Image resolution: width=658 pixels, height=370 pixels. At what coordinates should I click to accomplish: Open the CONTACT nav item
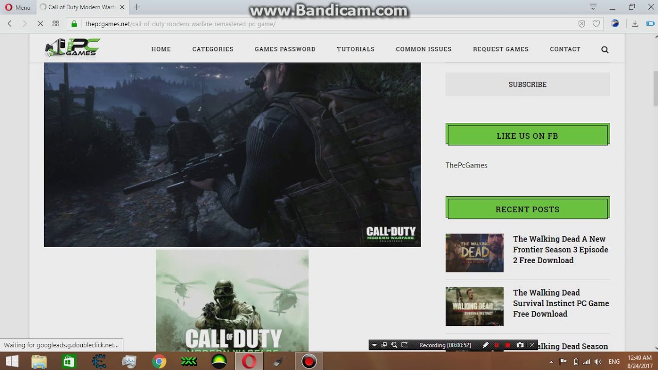coord(565,49)
